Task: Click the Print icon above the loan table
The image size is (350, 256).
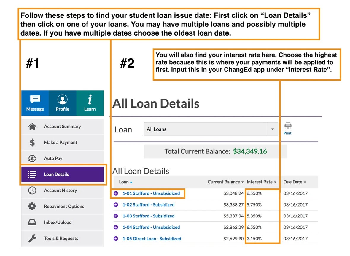Action: [x=287, y=127]
